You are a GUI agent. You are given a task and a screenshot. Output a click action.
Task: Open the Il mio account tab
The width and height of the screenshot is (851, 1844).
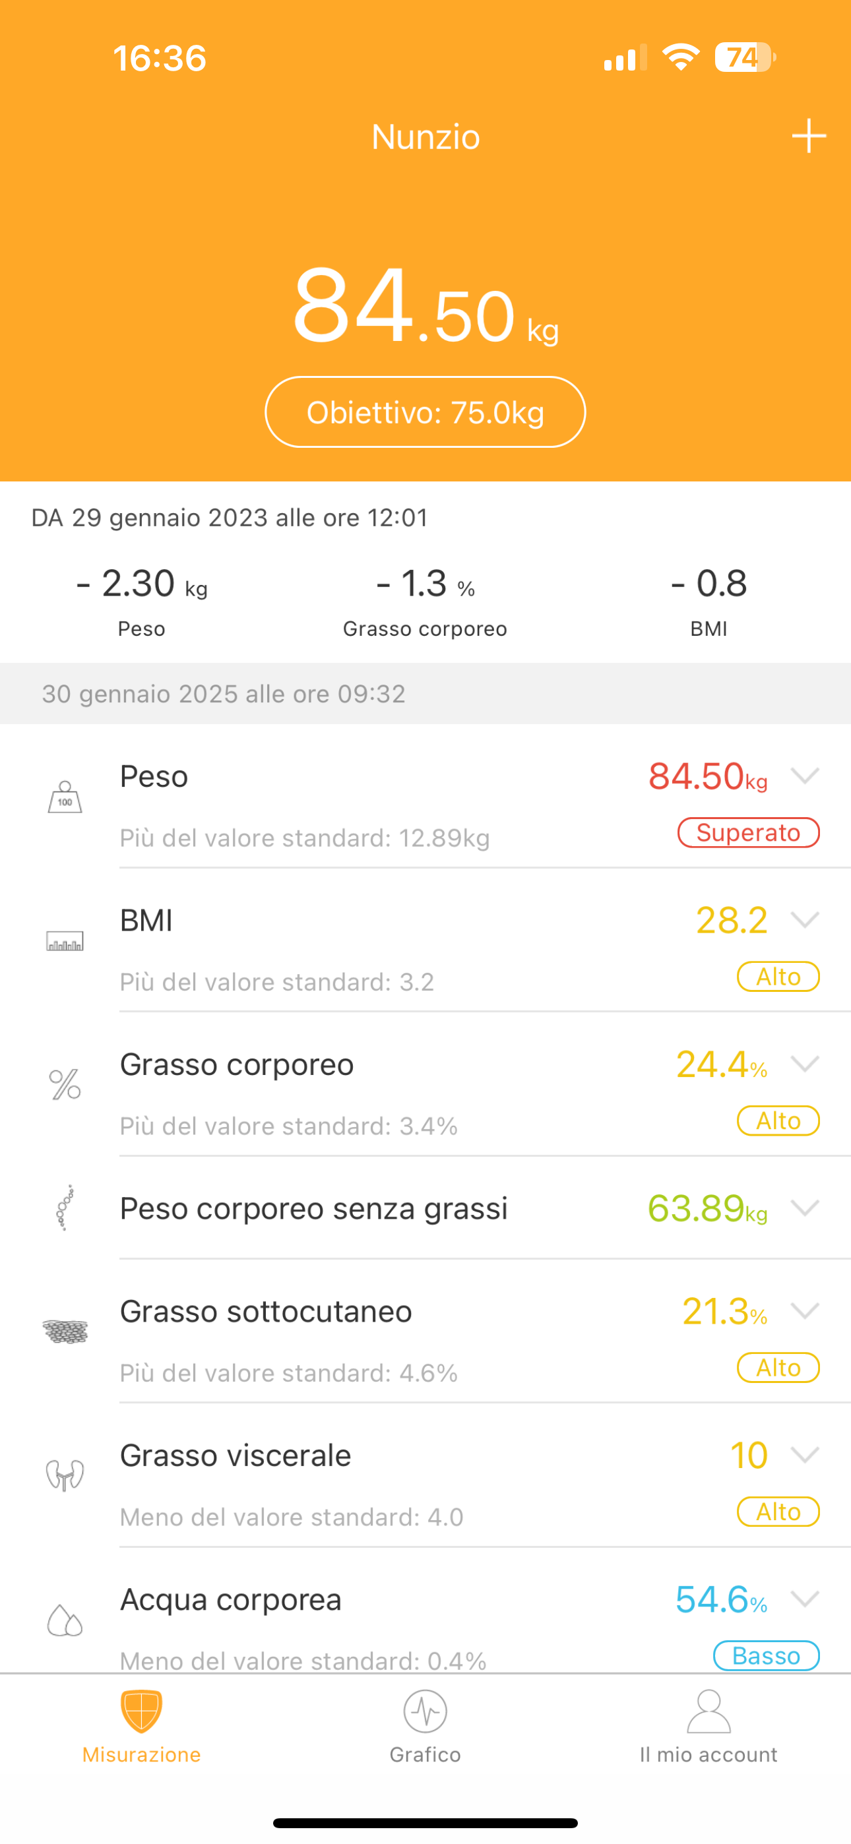pyautogui.click(x=709, y=1726)
